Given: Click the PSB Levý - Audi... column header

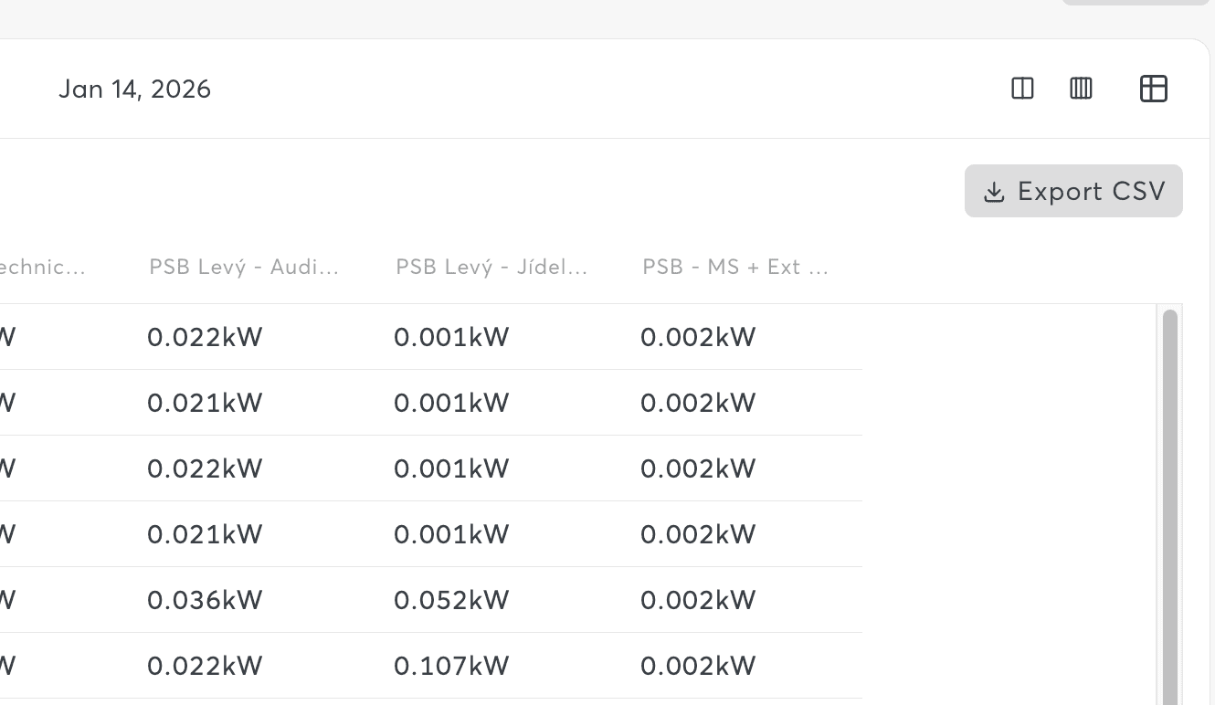Looking at the screenshot, I should click(244, 267).
